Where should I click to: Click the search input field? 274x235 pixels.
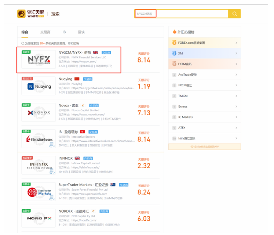pyautogui.click(x=182, y=14)
